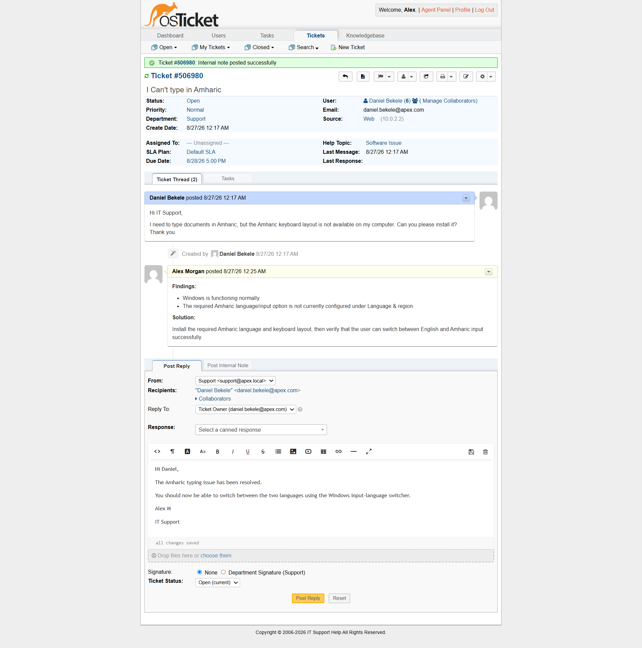Click the reply arrow icon in ticket toolbar
Screen dimensions: 642x648
click(x=345, y=77)
